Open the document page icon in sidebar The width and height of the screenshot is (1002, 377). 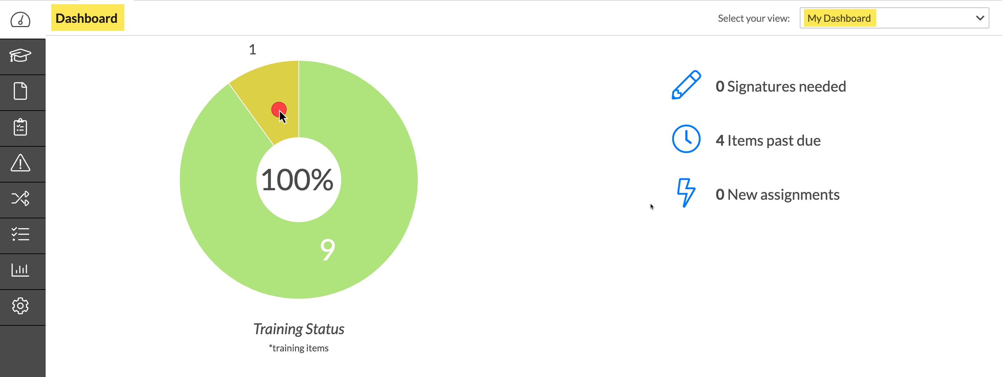pyautogui.click(x=20, y=91)
